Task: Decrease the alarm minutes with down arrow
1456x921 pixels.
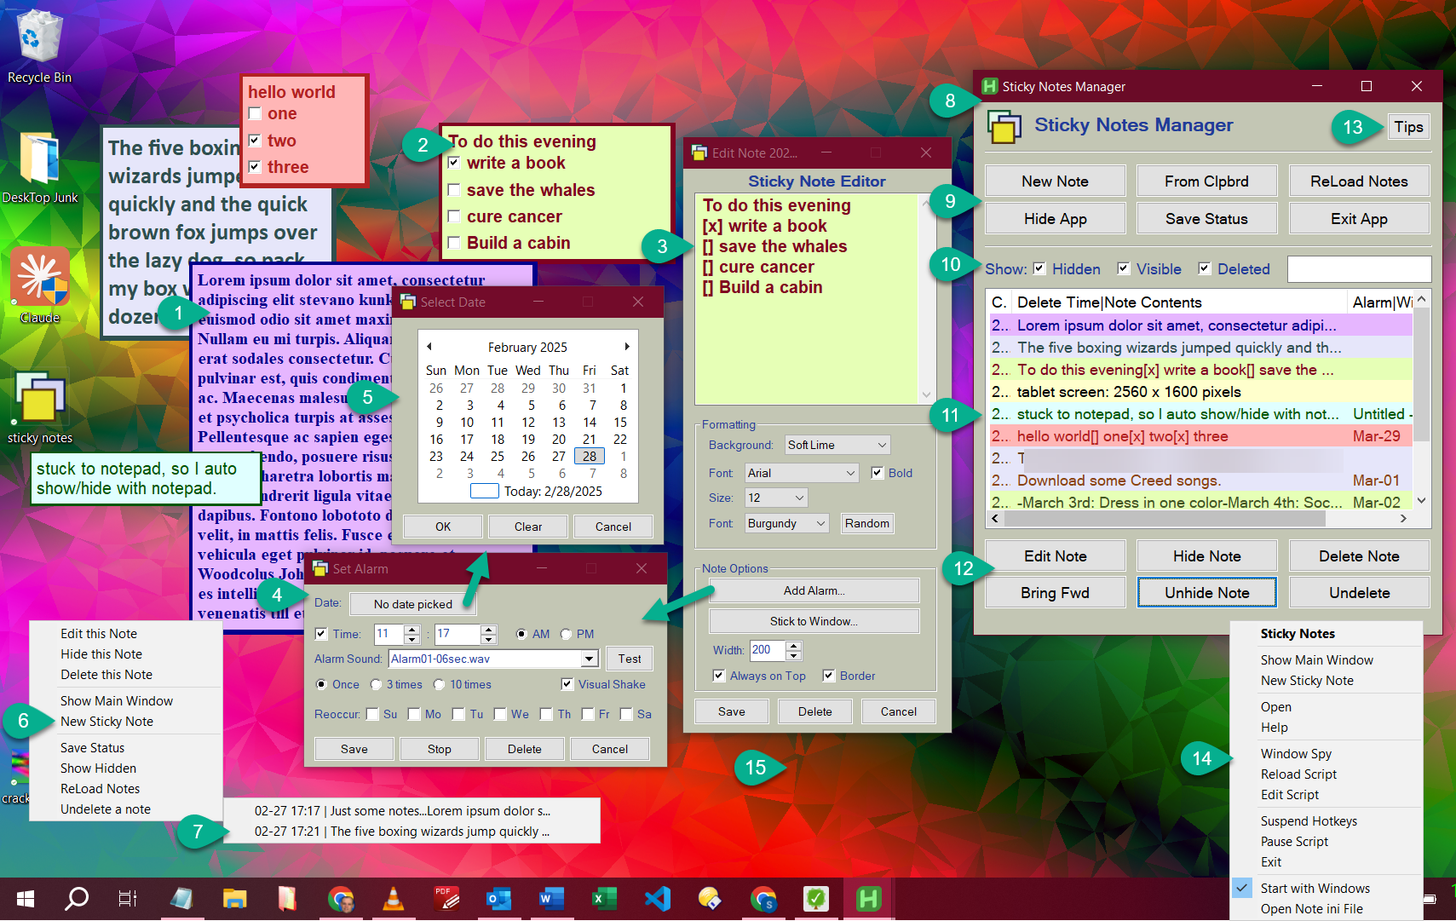Action: (x=488, y=639)
